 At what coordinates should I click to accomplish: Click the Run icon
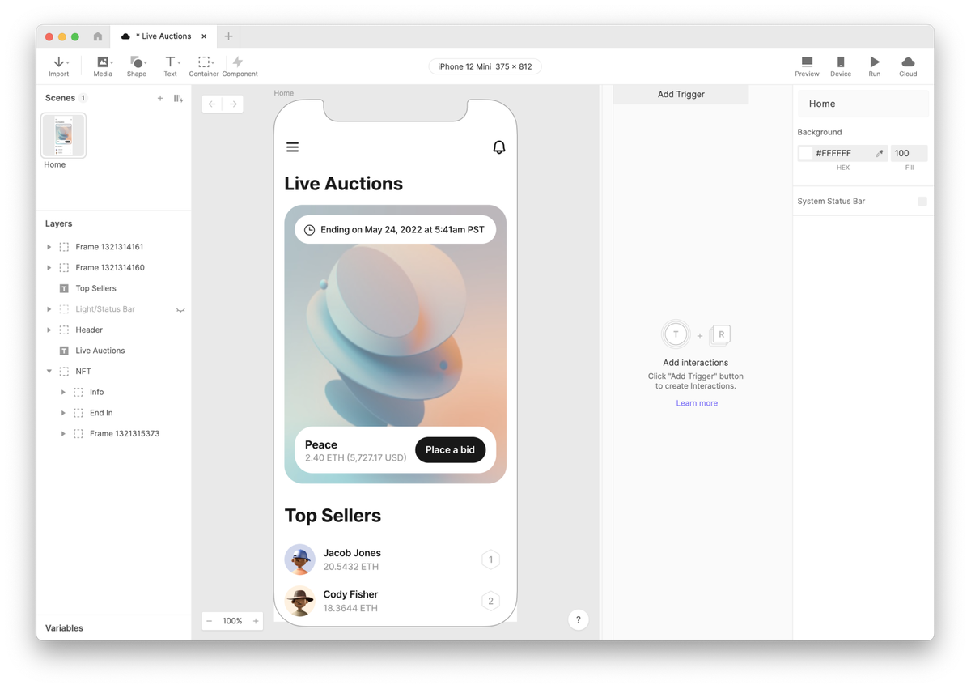(874, 63)
